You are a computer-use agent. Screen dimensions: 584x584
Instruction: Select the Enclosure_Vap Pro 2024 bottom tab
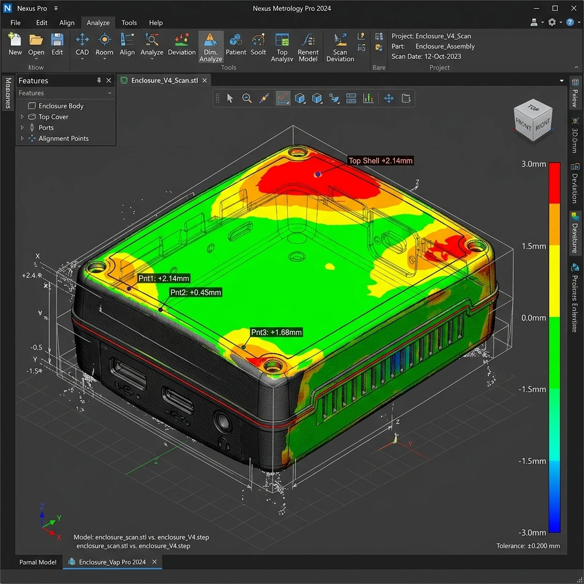click(112, 562)
